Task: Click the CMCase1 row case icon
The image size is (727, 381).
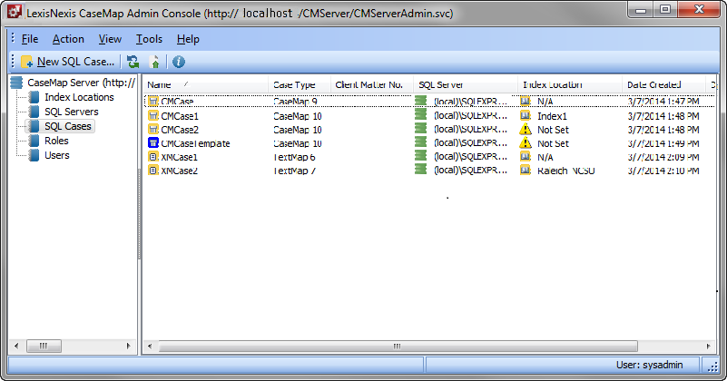Action: click(x=153, y=115)
